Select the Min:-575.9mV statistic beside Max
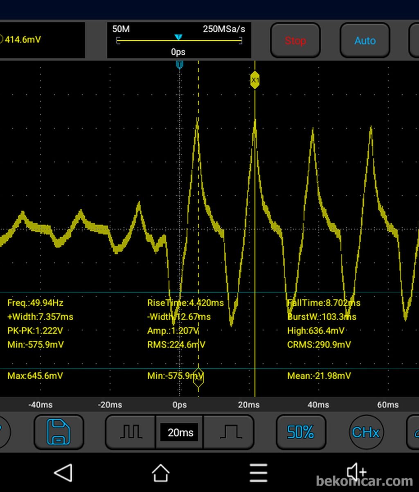This screenshot has width=419, height=492. coord(175,376)
